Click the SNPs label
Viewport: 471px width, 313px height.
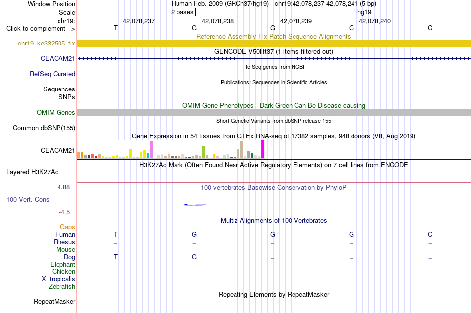(67, 97)
